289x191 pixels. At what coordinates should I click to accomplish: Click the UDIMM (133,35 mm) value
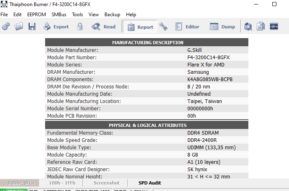click(212, 148)
